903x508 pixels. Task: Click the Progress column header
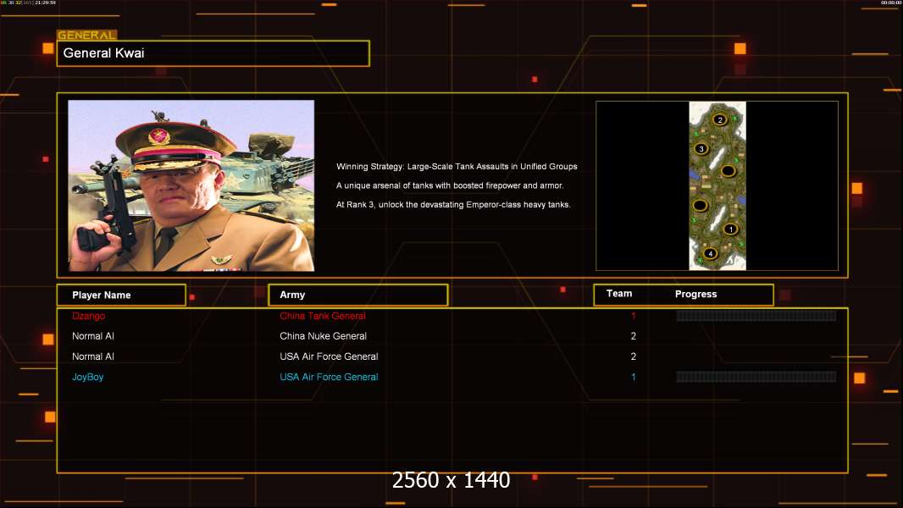pos(695,294)
